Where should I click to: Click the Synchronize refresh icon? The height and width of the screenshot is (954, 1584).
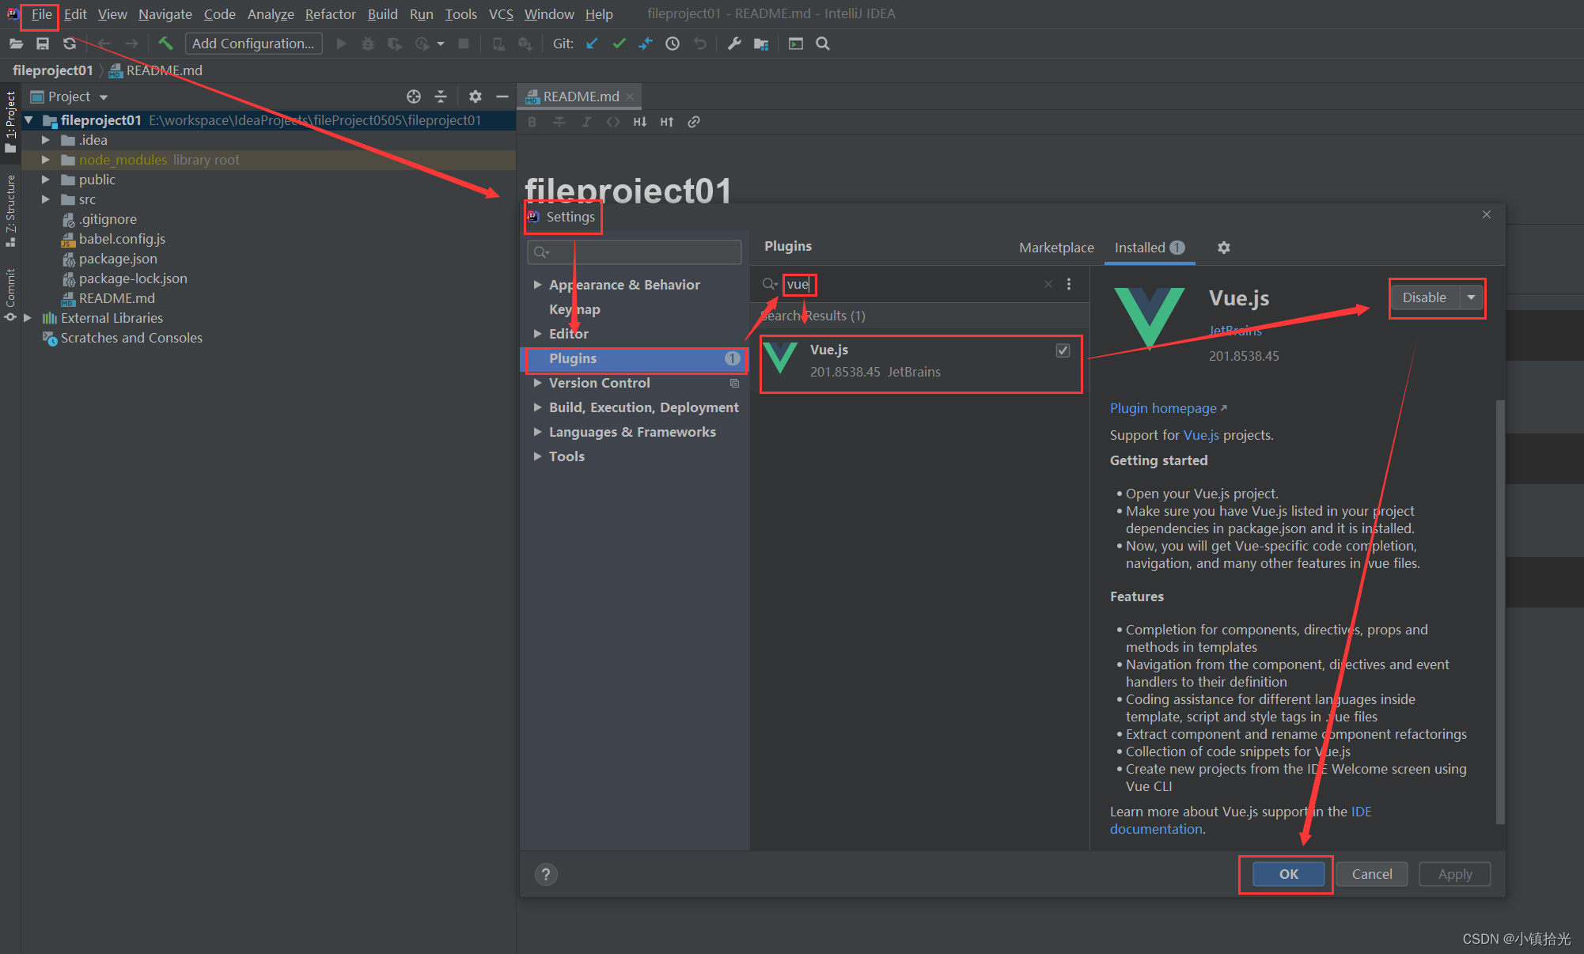(x=70, y=44)
